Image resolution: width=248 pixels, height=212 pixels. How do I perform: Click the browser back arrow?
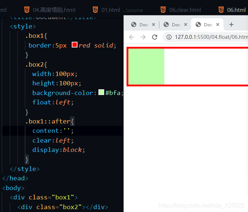(x=132, y=37)
